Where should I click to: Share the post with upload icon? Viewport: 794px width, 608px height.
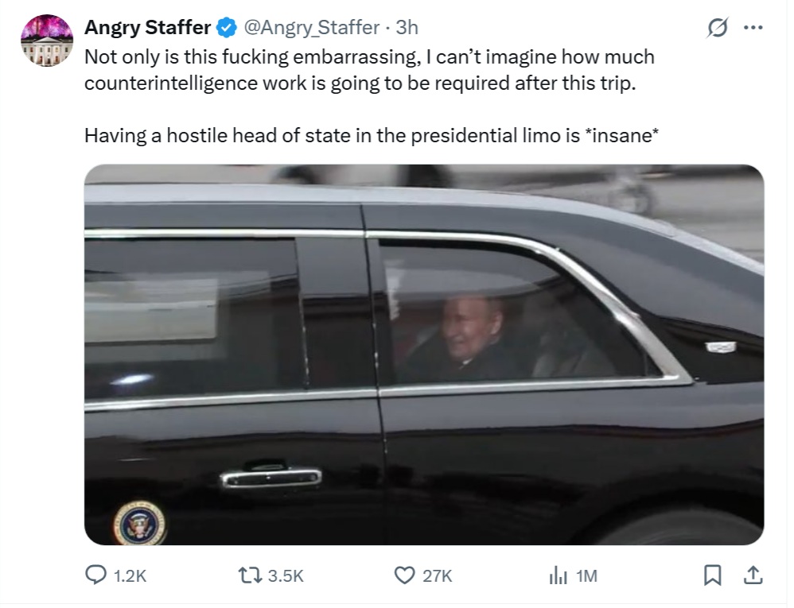click(753, 575)
